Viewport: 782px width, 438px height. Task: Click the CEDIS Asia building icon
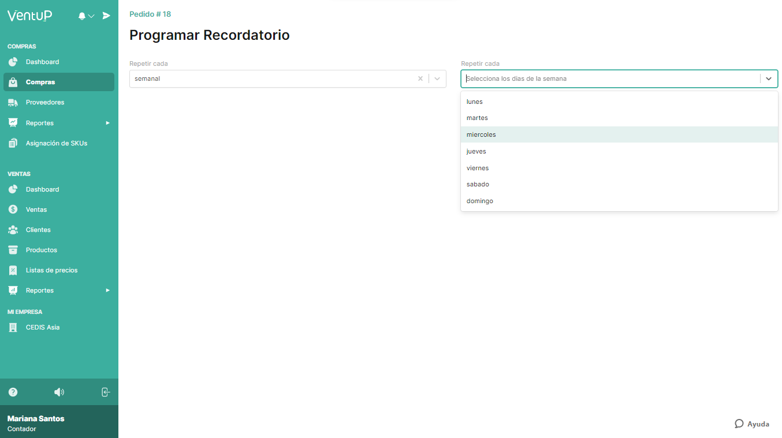pyautogui.click(x=13, y=327)
